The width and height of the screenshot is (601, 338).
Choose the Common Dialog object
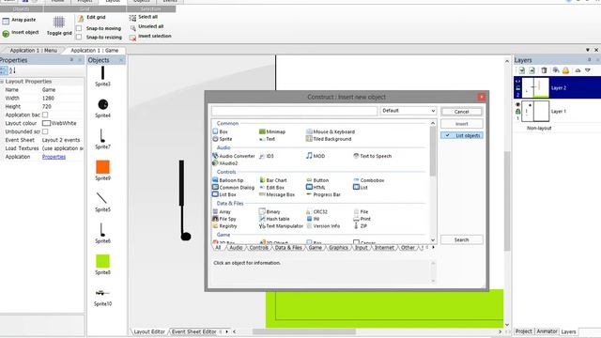click(x=234, y=188)
